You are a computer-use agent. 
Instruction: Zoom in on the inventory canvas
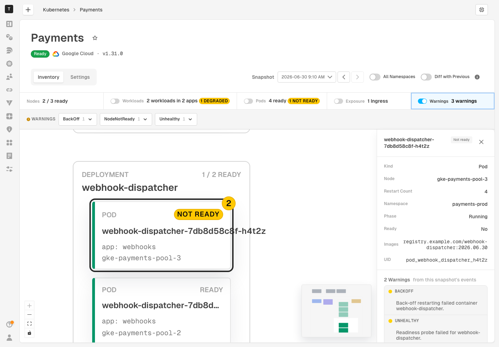point(29,306)
